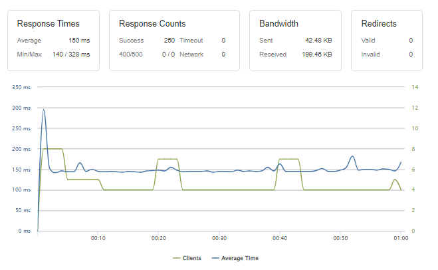The image size is (438, 270).
Task: Click the 00:30 mark on the time axis
Action: click(x=219, y=237)
